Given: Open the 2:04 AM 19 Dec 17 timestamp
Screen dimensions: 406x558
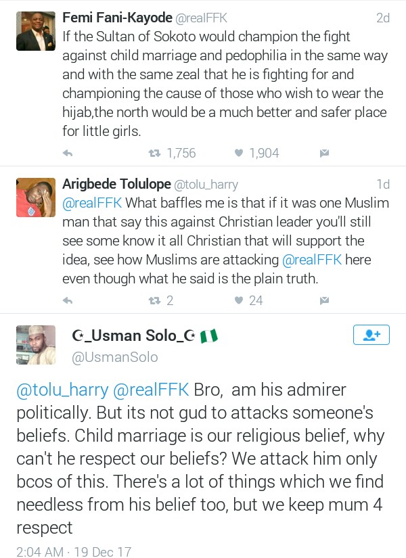Looking at the screenshot, I should point(74,551).
